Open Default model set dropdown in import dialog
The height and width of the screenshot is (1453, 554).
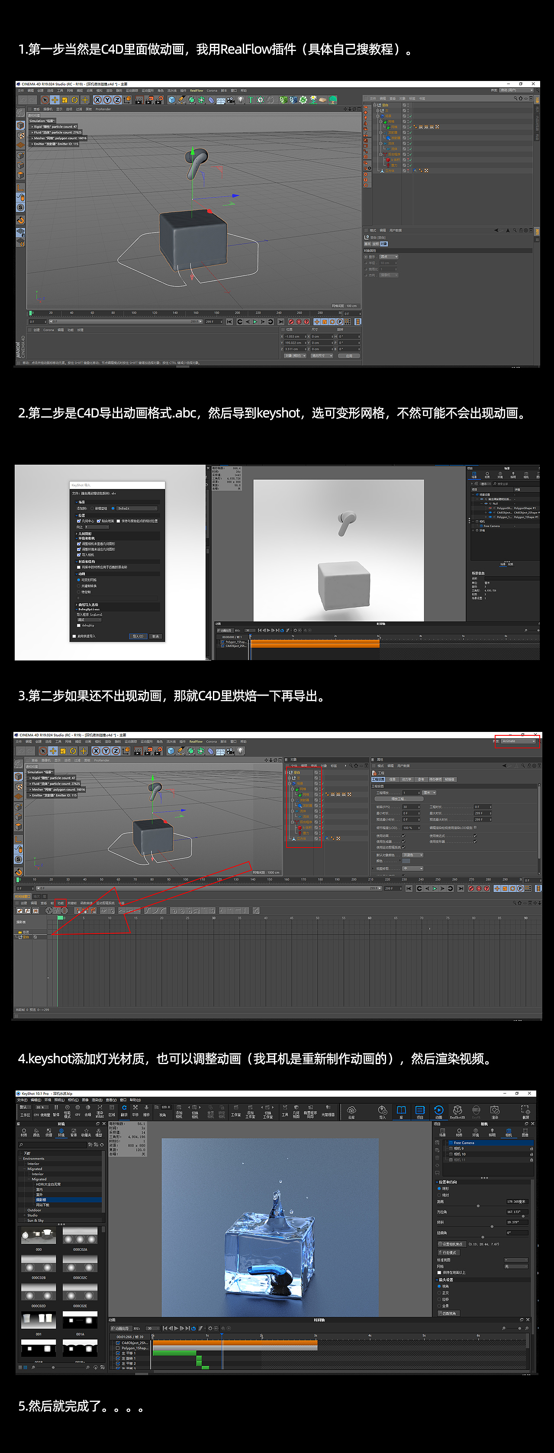click(x=137, y=508)
